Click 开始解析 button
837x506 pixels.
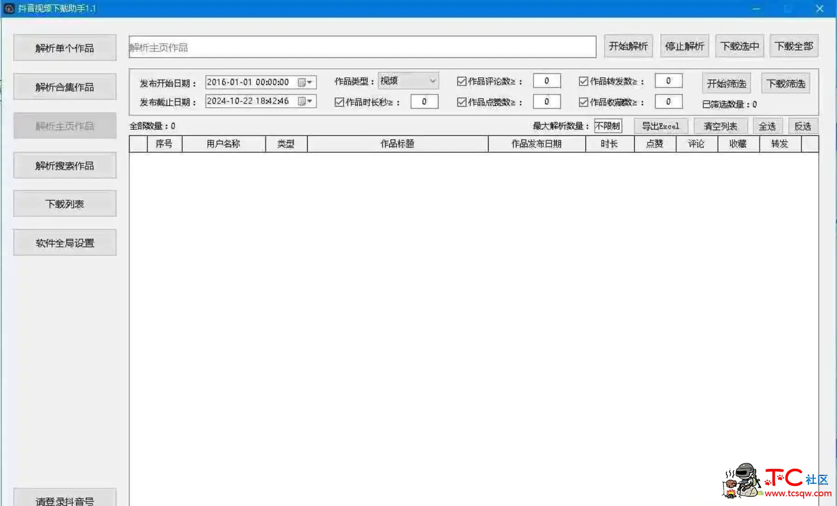[628, 46]
